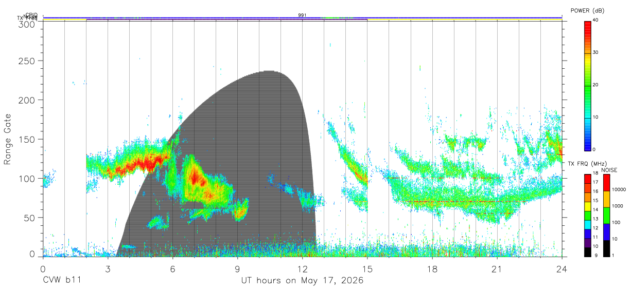
Task: Click the 'UT hours on May 17, 2026' label
Action: tap(303, 281)
